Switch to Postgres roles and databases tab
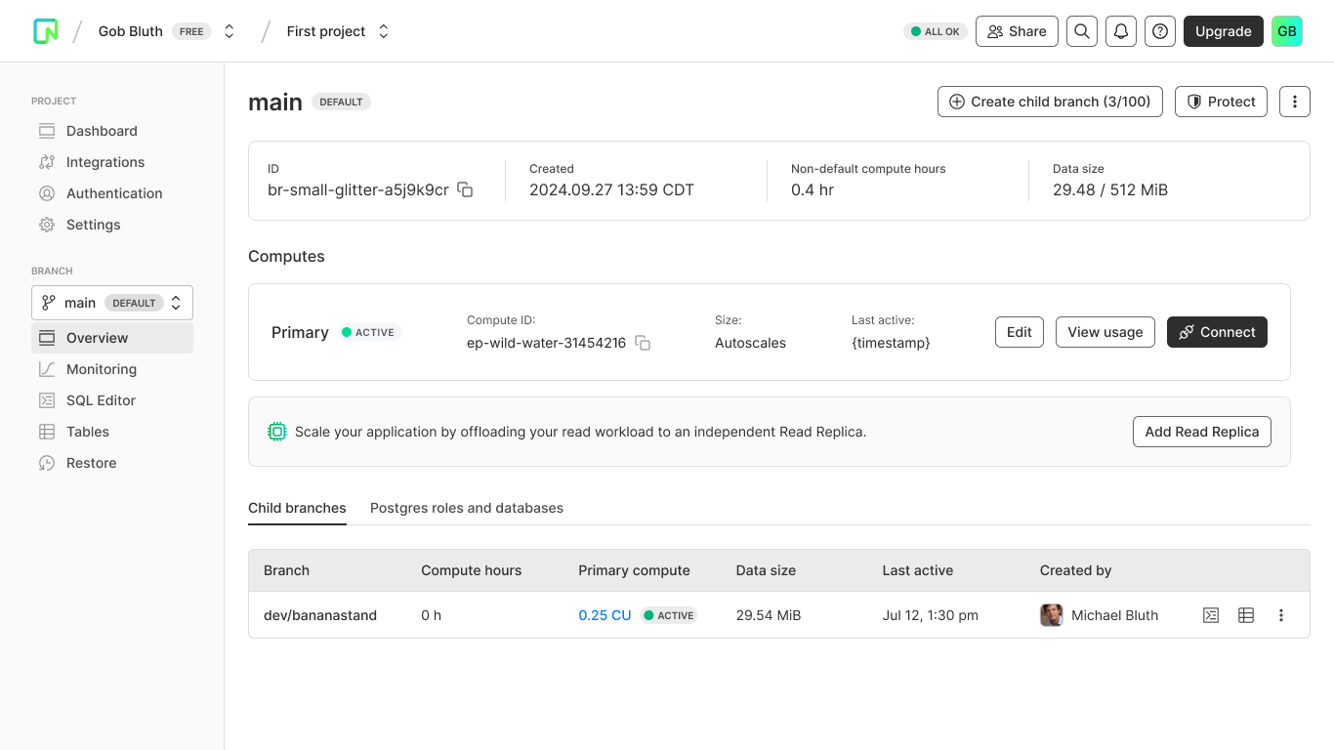 [466, 508]
